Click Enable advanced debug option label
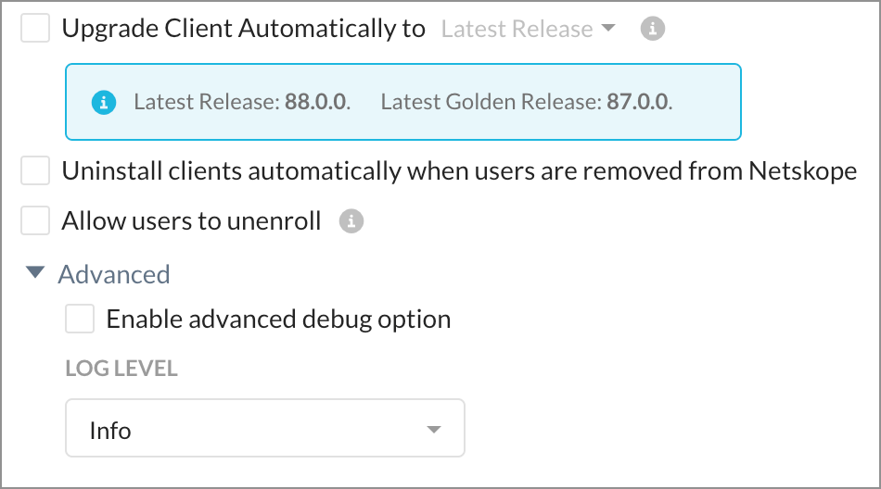This screenshot has height=489, width=881. tap(279, 319)
